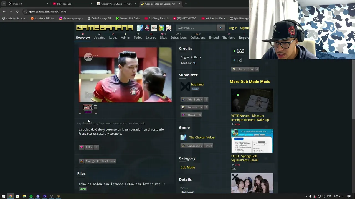Close the (197) YouTube tab
The image size is (355, 199).
pos(91,4)
